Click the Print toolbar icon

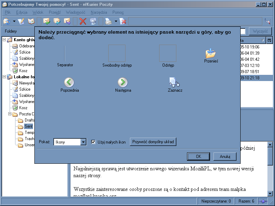[108, 21]
